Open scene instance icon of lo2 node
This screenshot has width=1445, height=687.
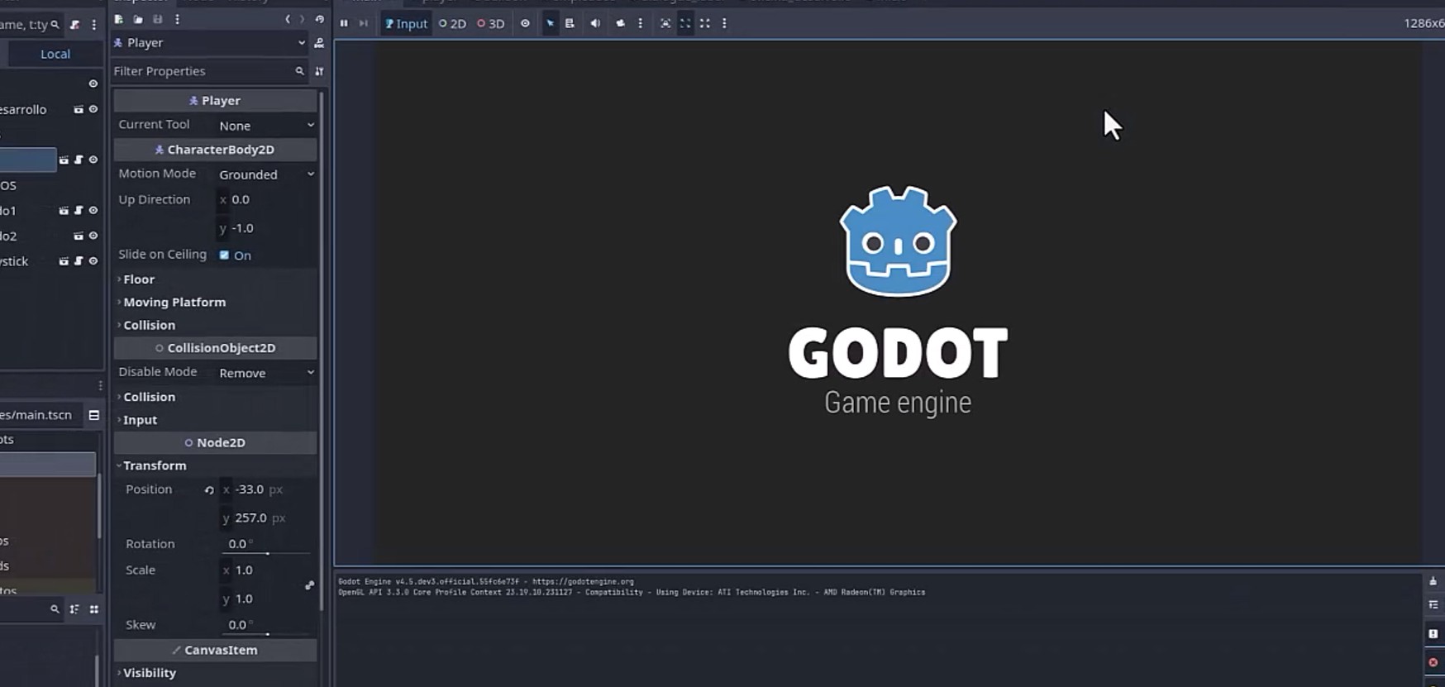coord(79,236)
